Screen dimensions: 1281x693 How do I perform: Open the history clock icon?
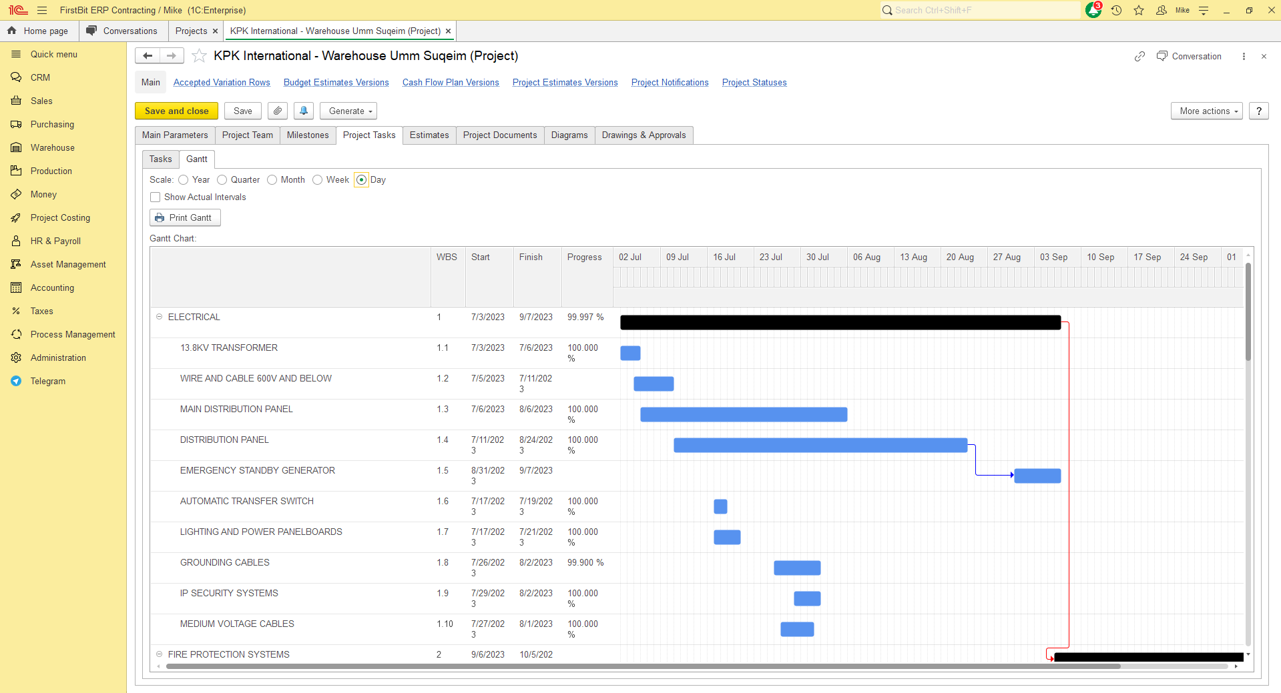point(1116,11)
